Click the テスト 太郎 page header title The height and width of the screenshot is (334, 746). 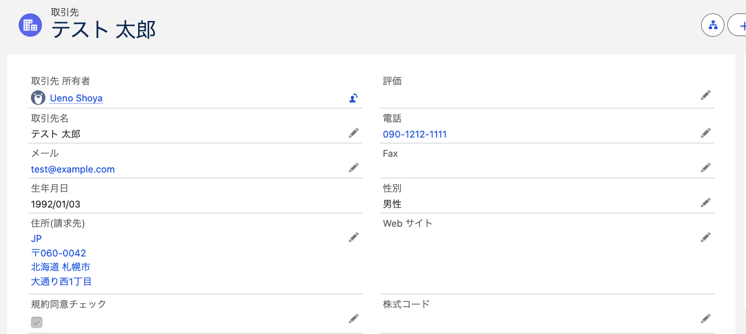pos(104,30)
